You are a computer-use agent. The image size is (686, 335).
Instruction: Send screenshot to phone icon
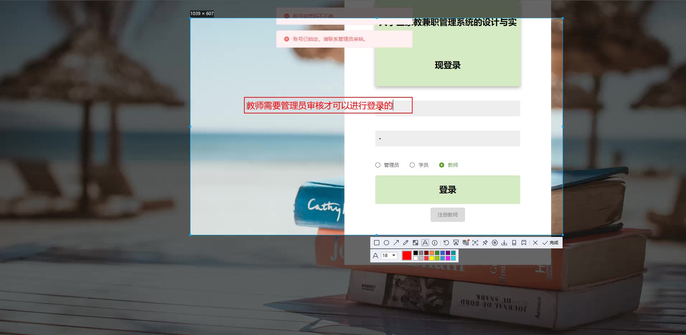[x=514, y=243]
